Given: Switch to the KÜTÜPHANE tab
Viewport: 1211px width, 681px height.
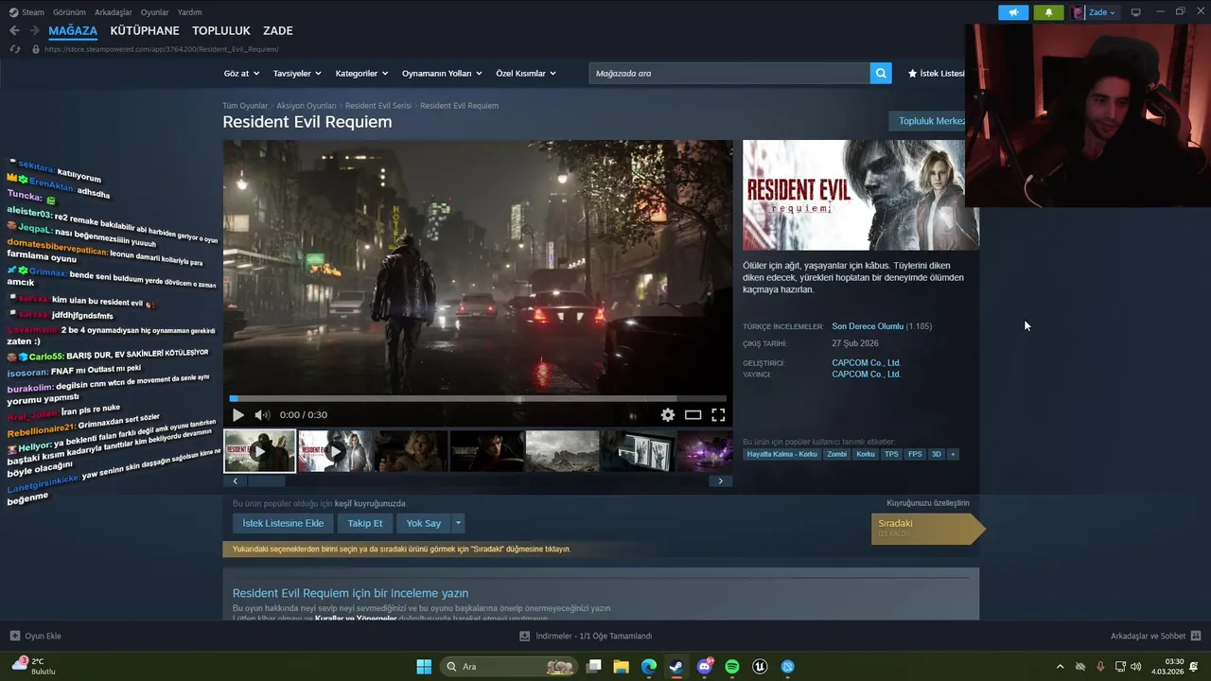Looking at the screenshot, I should 145,30.
